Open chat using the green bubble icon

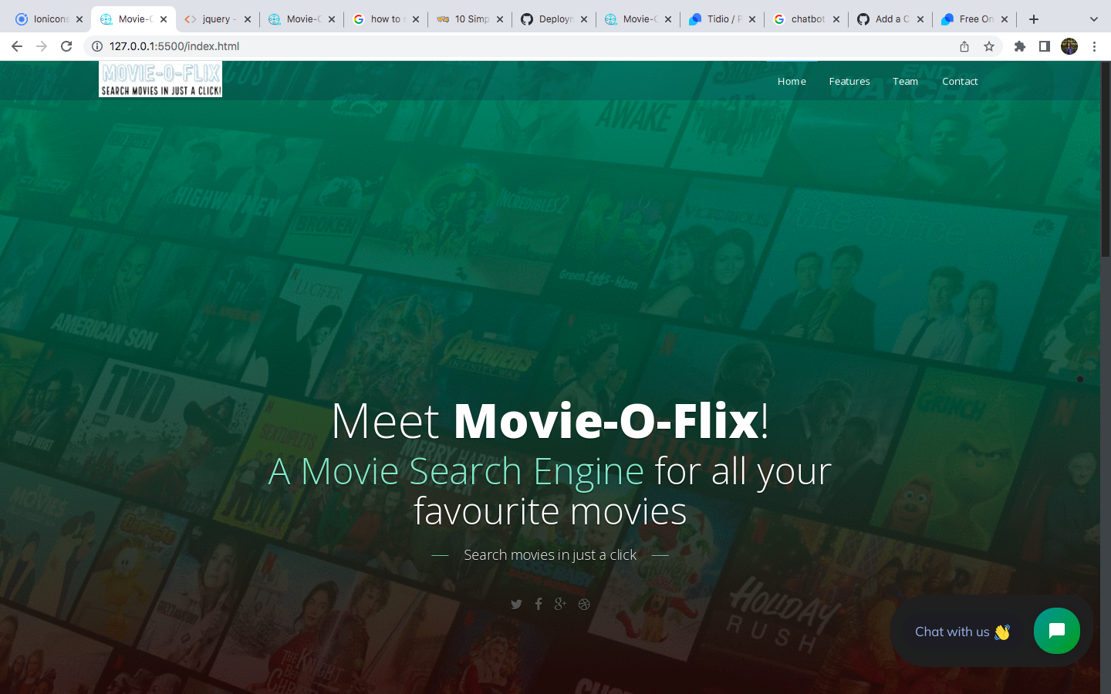1056,631
